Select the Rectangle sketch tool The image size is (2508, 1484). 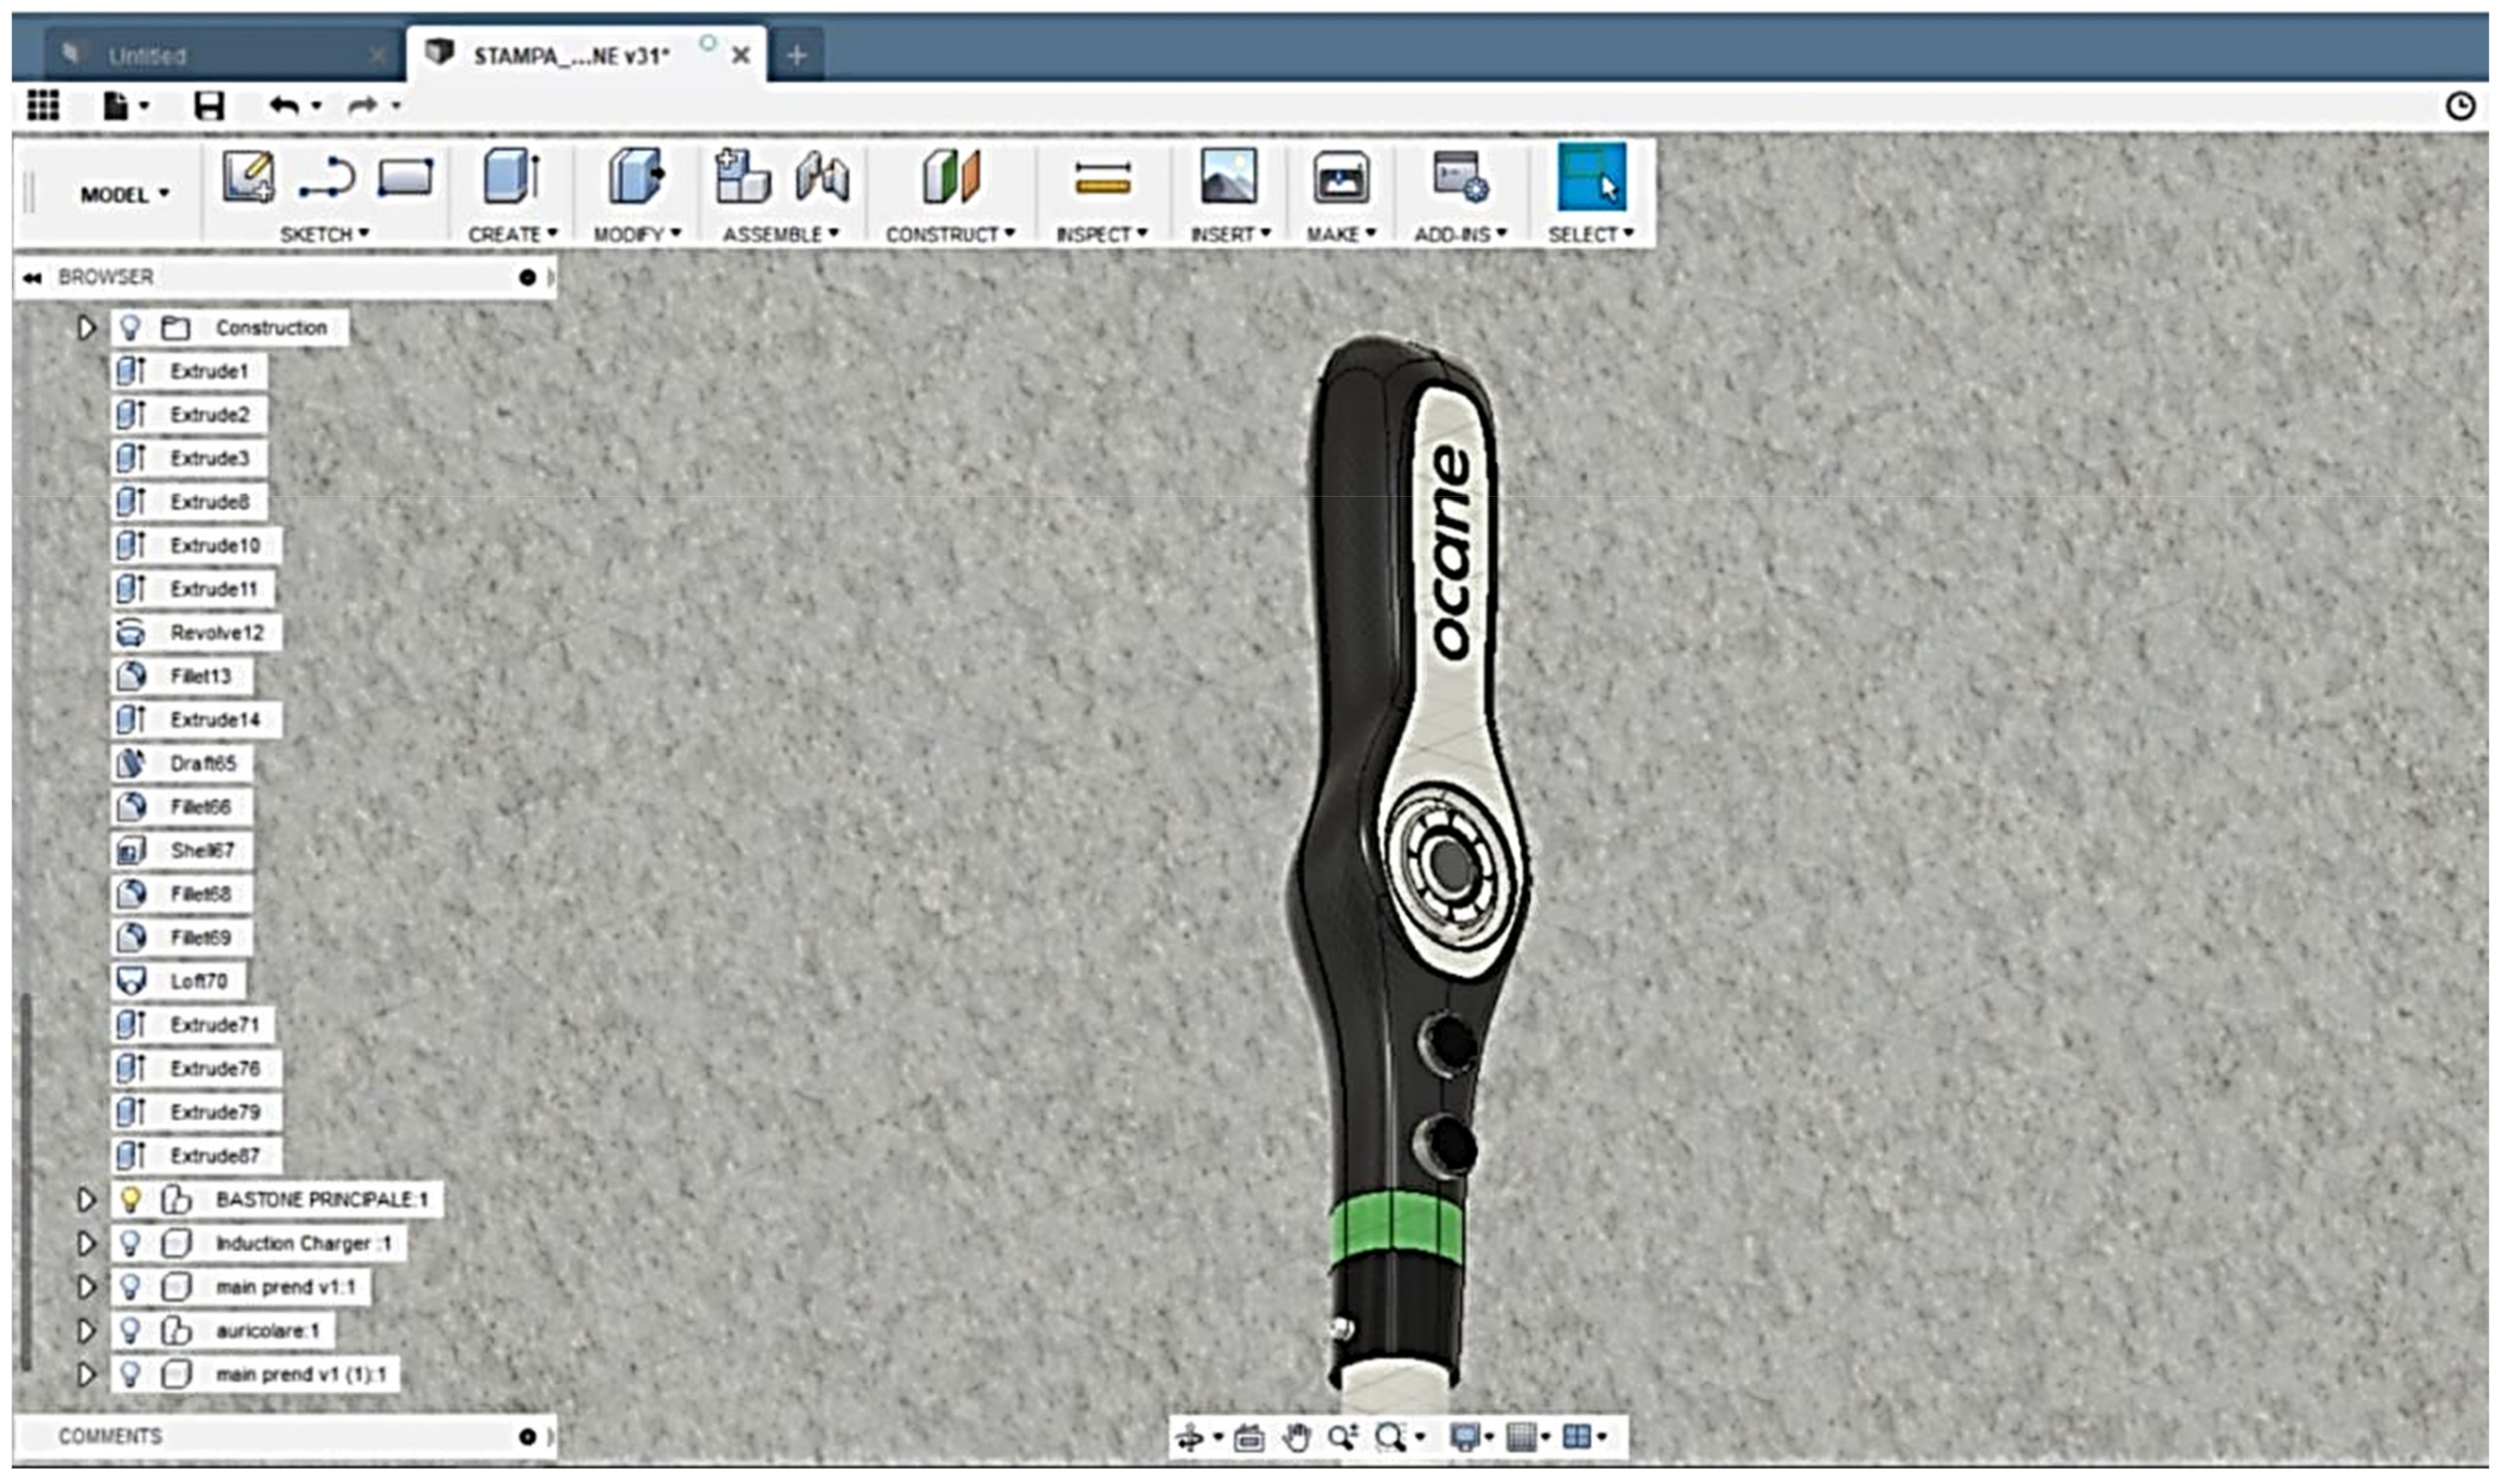(405, 178)
